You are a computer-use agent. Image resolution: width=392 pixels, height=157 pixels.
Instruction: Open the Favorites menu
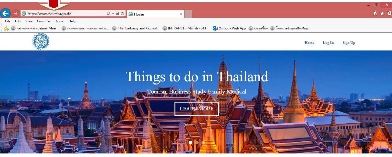point(44,21)
